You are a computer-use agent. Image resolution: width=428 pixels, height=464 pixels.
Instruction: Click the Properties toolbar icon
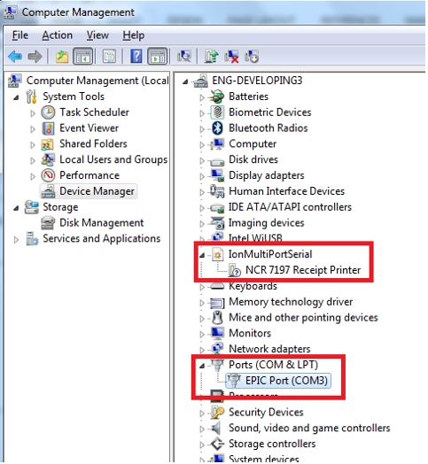pyautogui.click(x=109, y=56)
